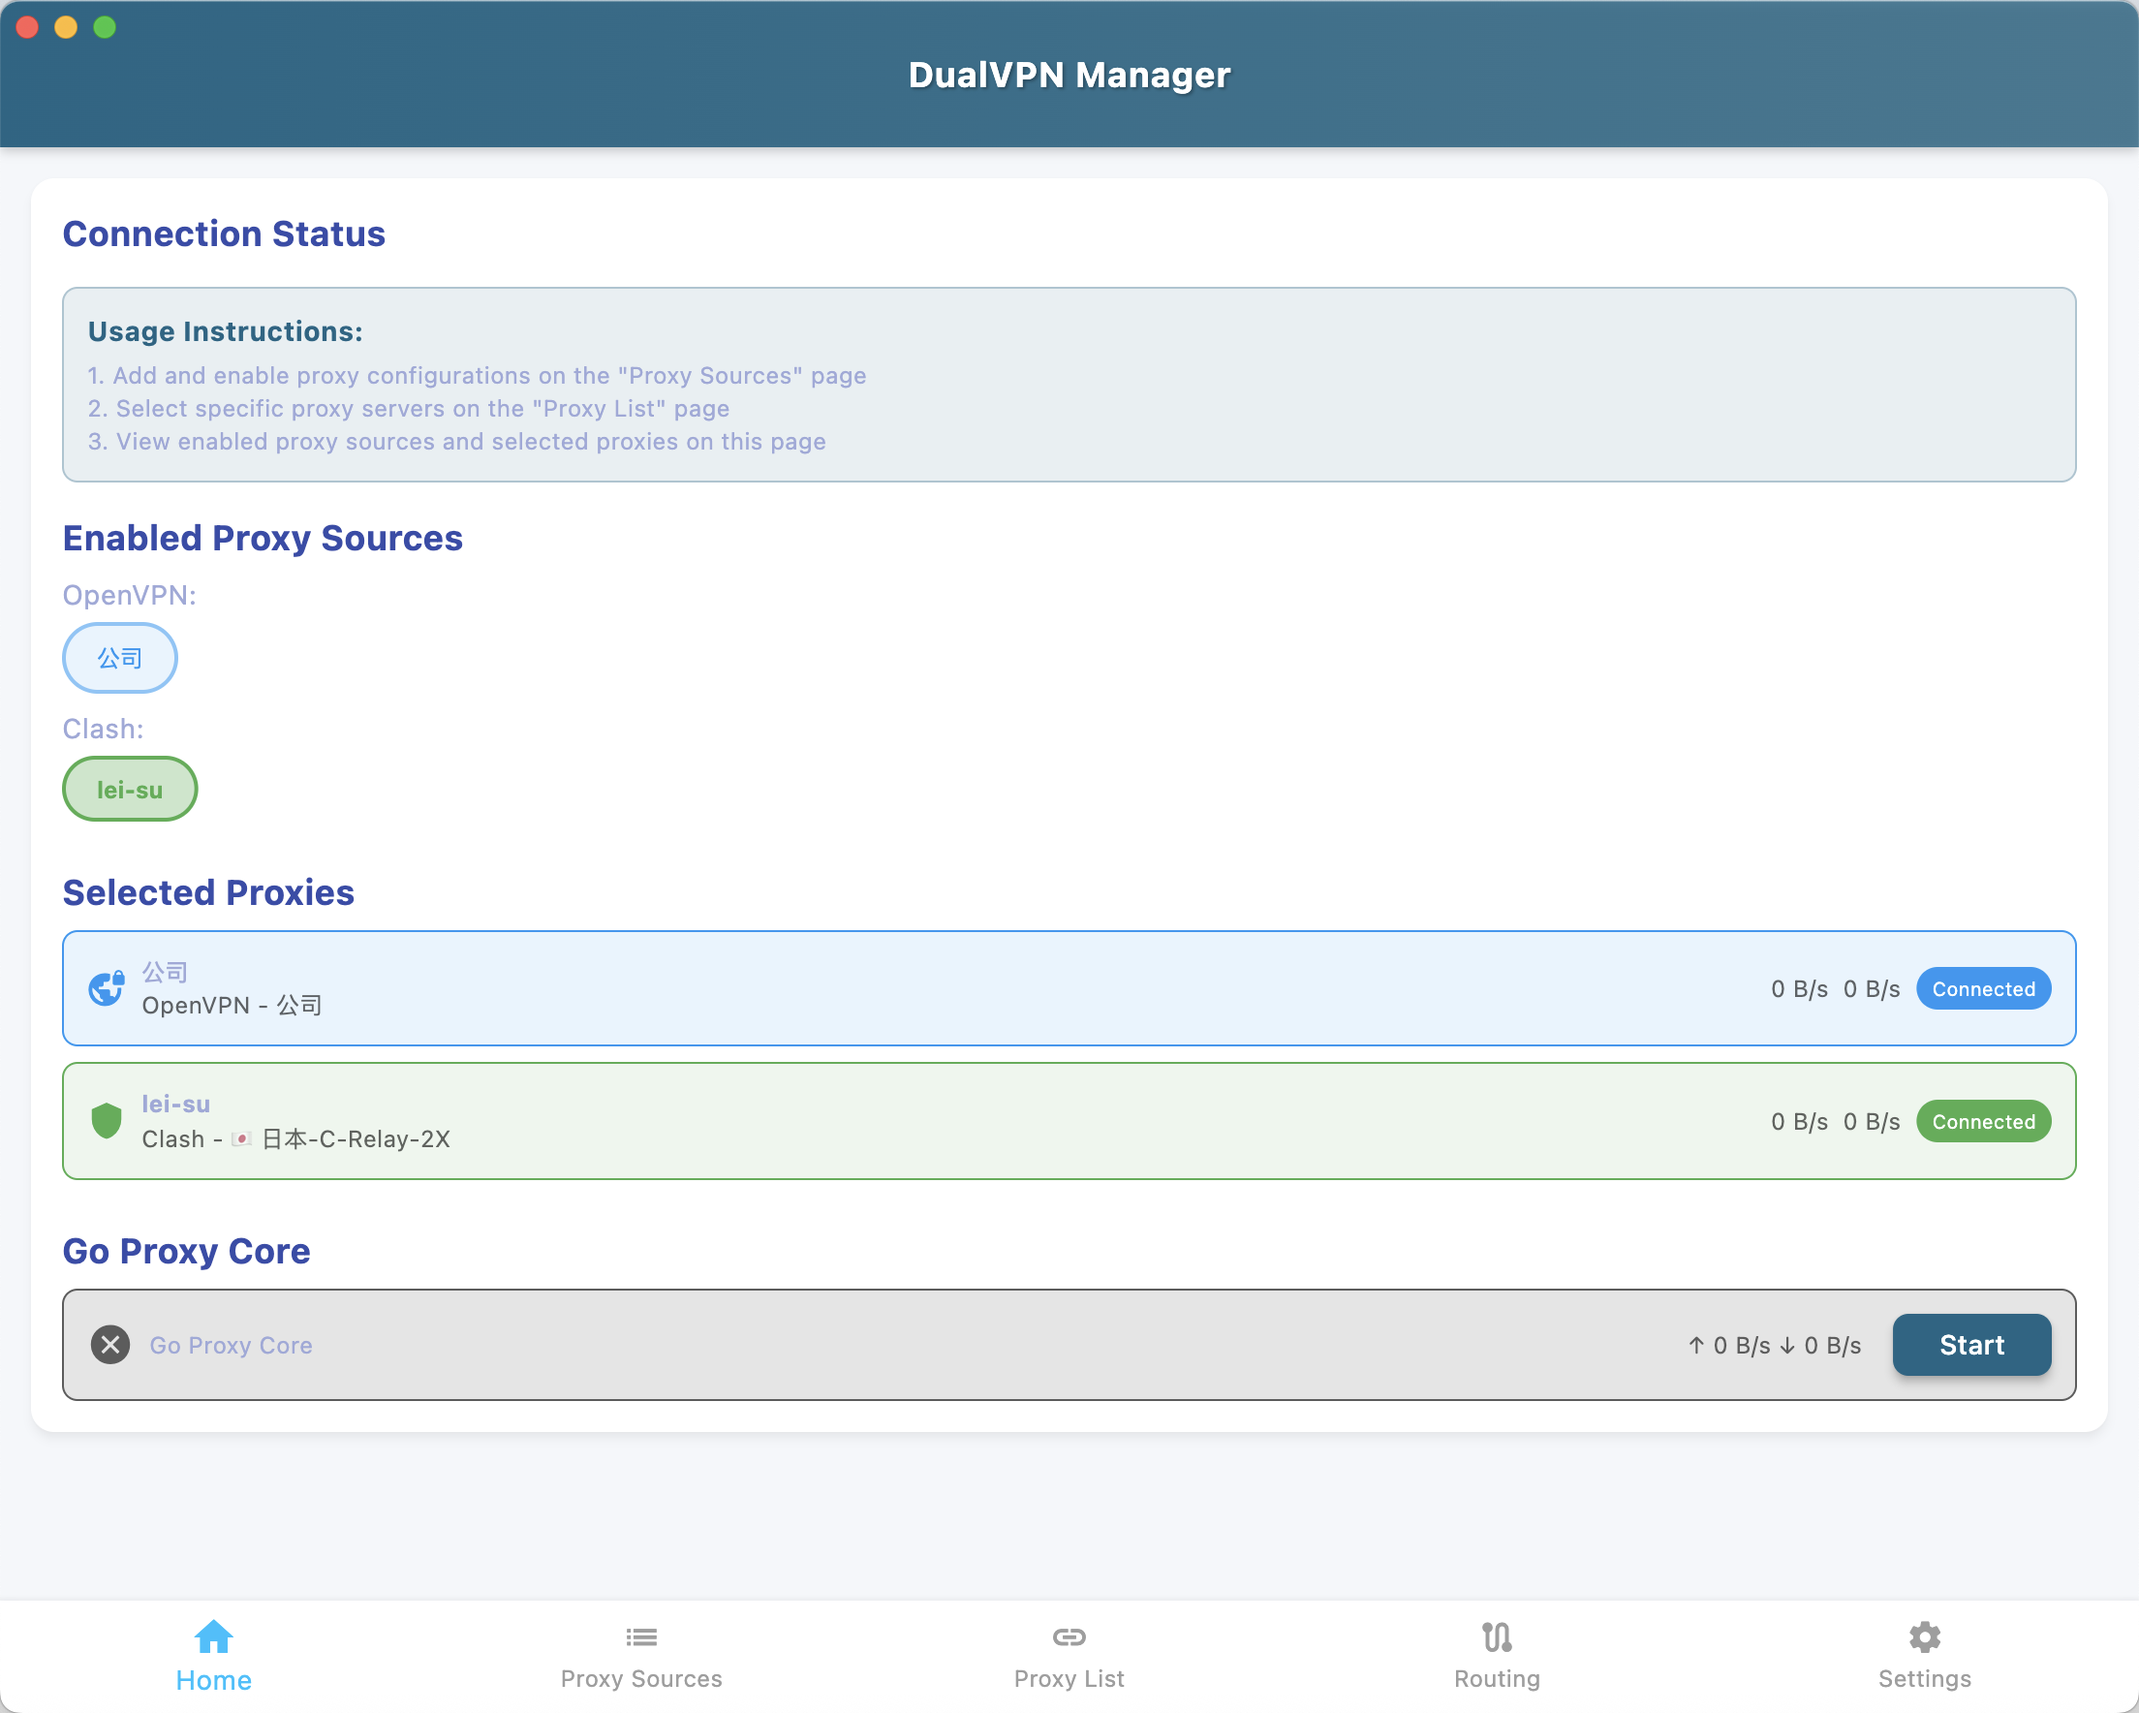2139x1713 pixels.
Task: Click the Usage Instructions info box
Action: coord(1069,385)
